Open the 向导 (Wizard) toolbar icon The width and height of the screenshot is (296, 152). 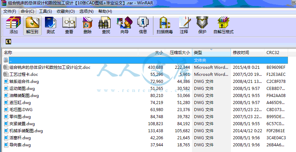click(125, 23)
